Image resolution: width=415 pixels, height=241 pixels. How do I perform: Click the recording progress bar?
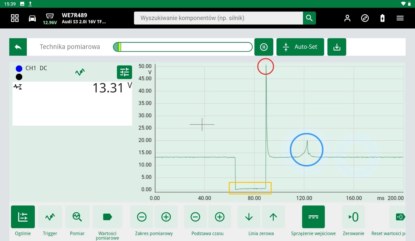coord(183,47)
